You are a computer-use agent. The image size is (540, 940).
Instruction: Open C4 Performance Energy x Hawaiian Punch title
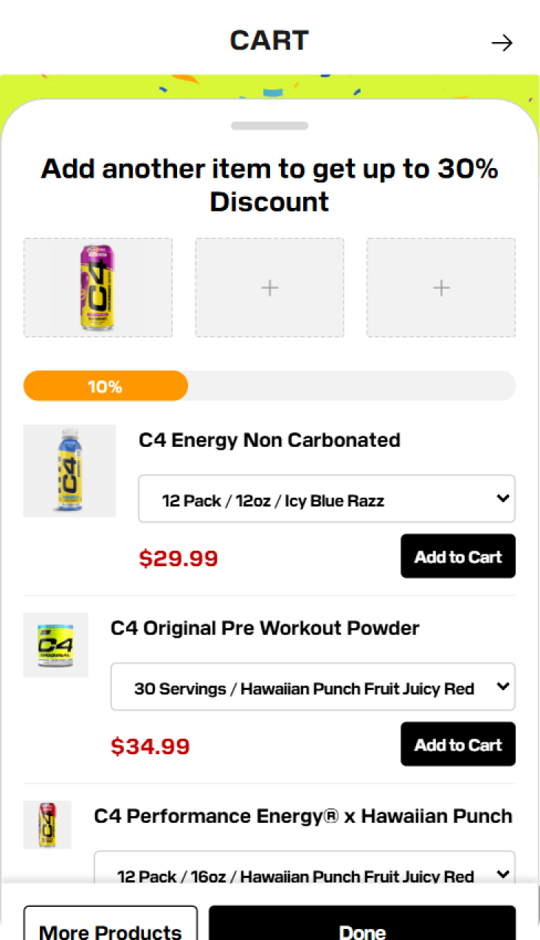(x=303, y=816)
